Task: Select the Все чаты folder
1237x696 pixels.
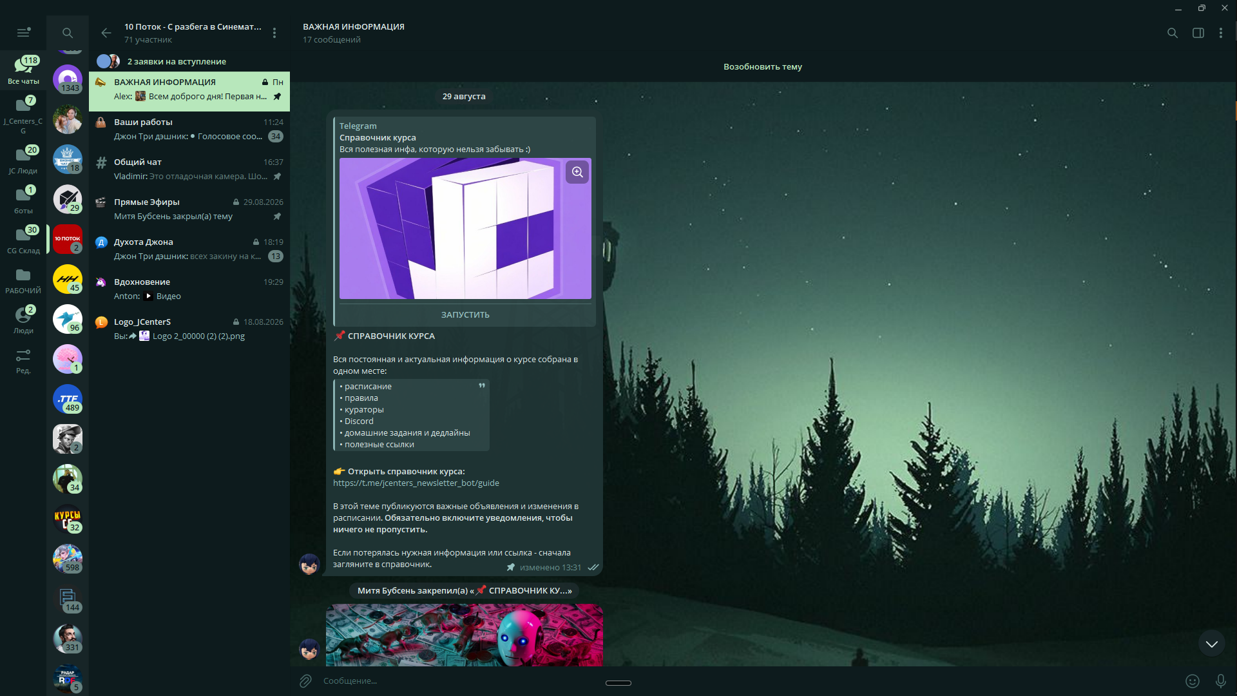Action: click(23, 70)
